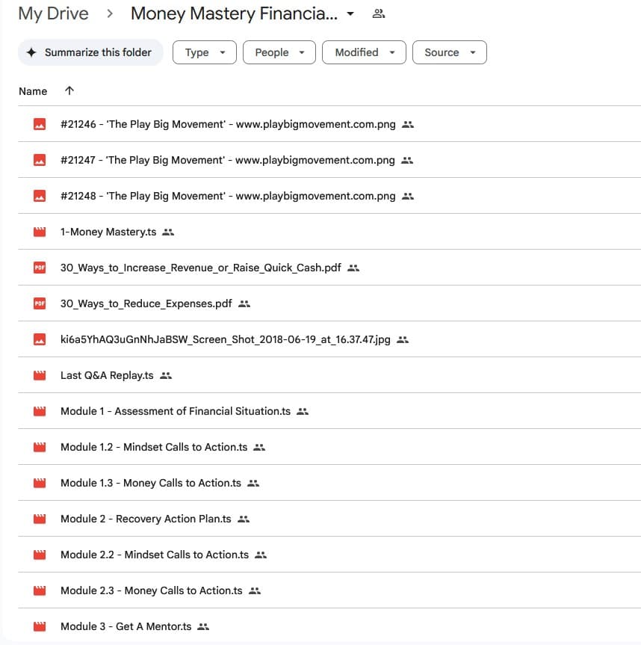The width and height of the screenshot is (641, 645).
Task: Go to My Drive in breadcrumb
Action: 53,13
